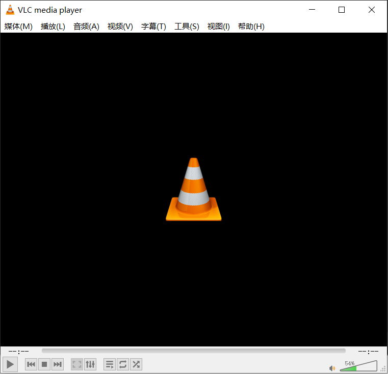This screenshot has height=374, width=388.
Task: Click the large VLC cone in the video area
Action: coord(194,189)
